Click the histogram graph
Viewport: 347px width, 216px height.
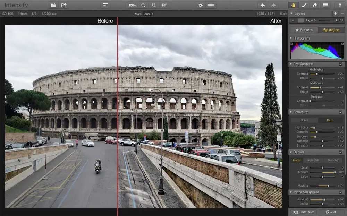coord(317,51)
